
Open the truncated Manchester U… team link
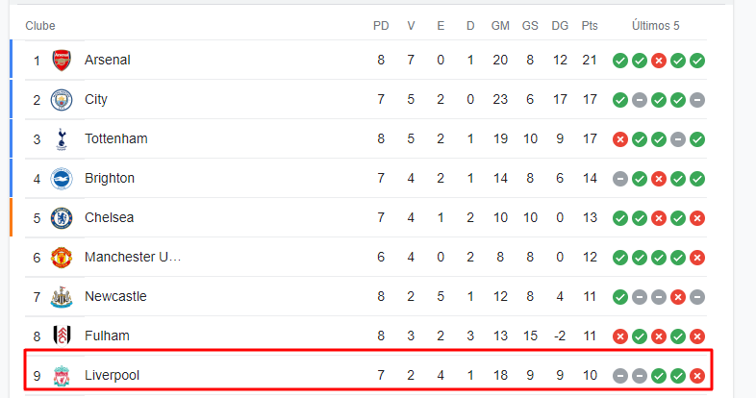pos(133,257)
